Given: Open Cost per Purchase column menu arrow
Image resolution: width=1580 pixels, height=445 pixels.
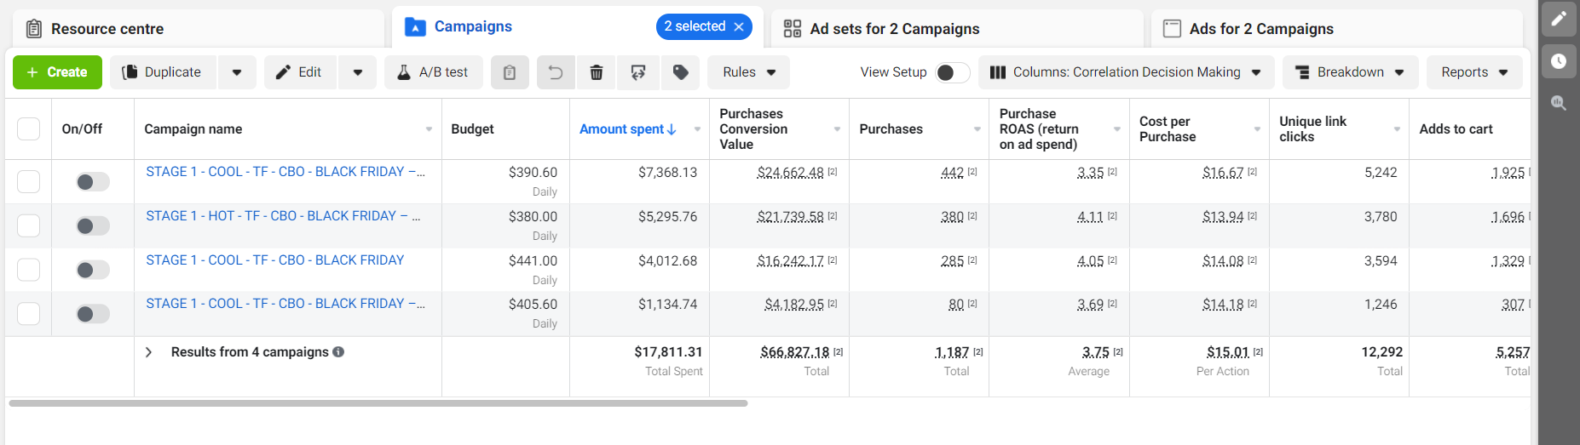Looking at the screenshot, I should [1257, 129].
